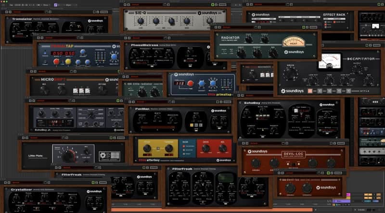Toggle the Noisy/Clean switch on Radiator
Image resolution: width=385 pixels, height=213 pixels.
231,51
